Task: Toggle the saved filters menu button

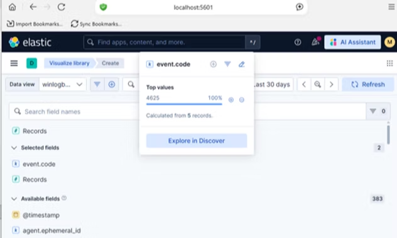Action: pyautogui.click(x=97, y=85)
